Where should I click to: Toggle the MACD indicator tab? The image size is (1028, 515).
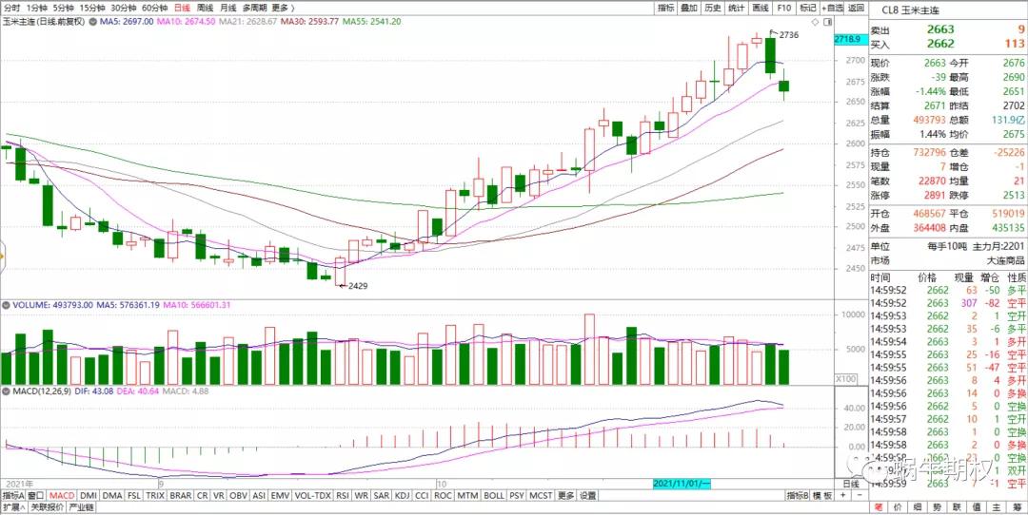pos(63,495)
